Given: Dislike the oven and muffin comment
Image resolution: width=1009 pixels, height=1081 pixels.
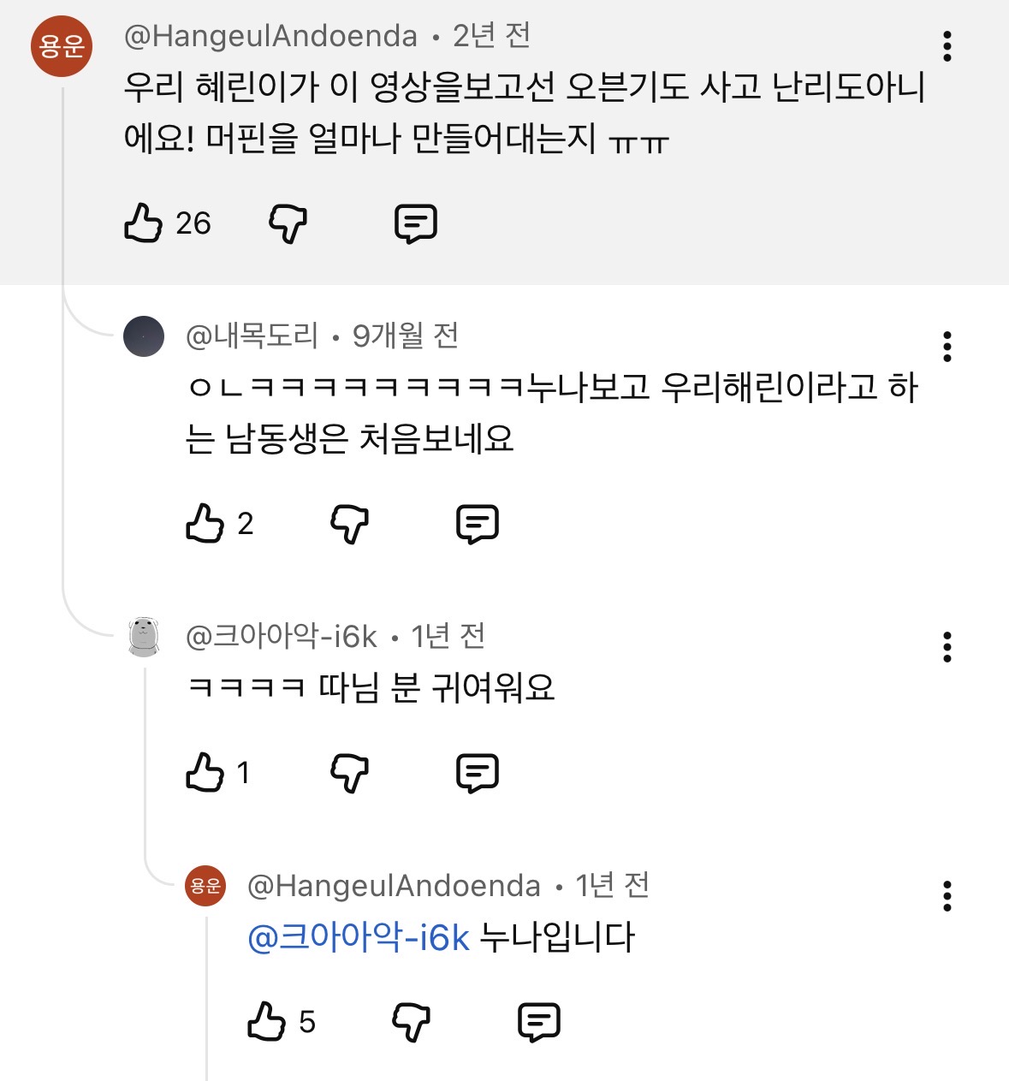Looking at the screenshot, I should (x=288, y=224).
